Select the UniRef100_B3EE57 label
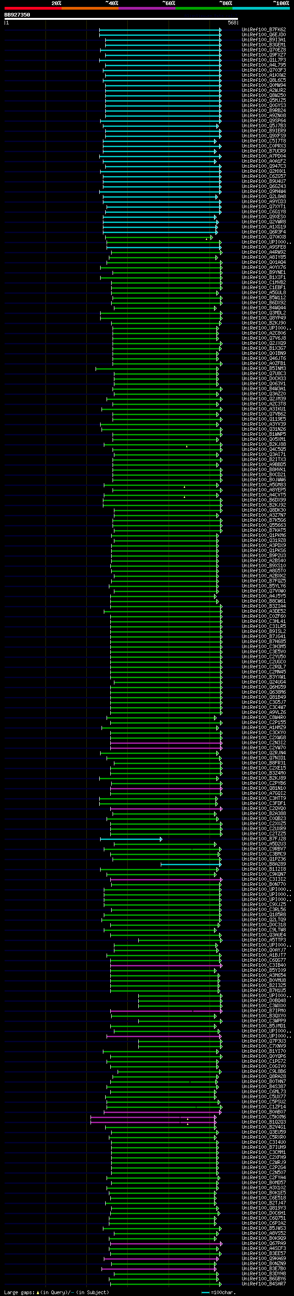The width and height of the screenshot is (294, 1296). coord(264,1254)
